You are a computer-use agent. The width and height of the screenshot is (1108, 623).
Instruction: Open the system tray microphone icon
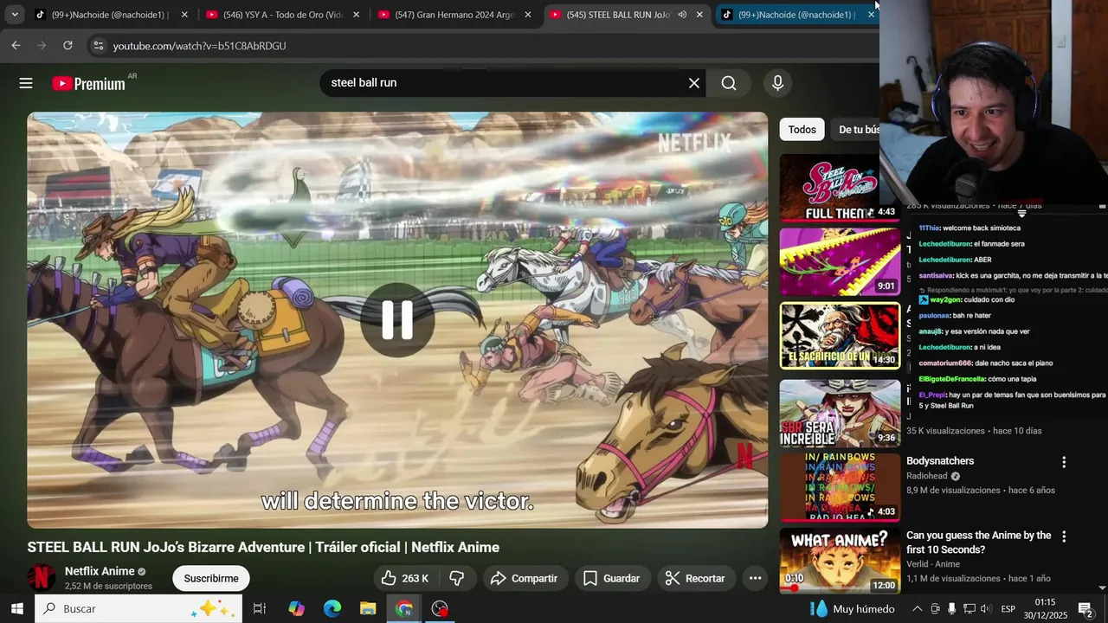pos(951,608)
